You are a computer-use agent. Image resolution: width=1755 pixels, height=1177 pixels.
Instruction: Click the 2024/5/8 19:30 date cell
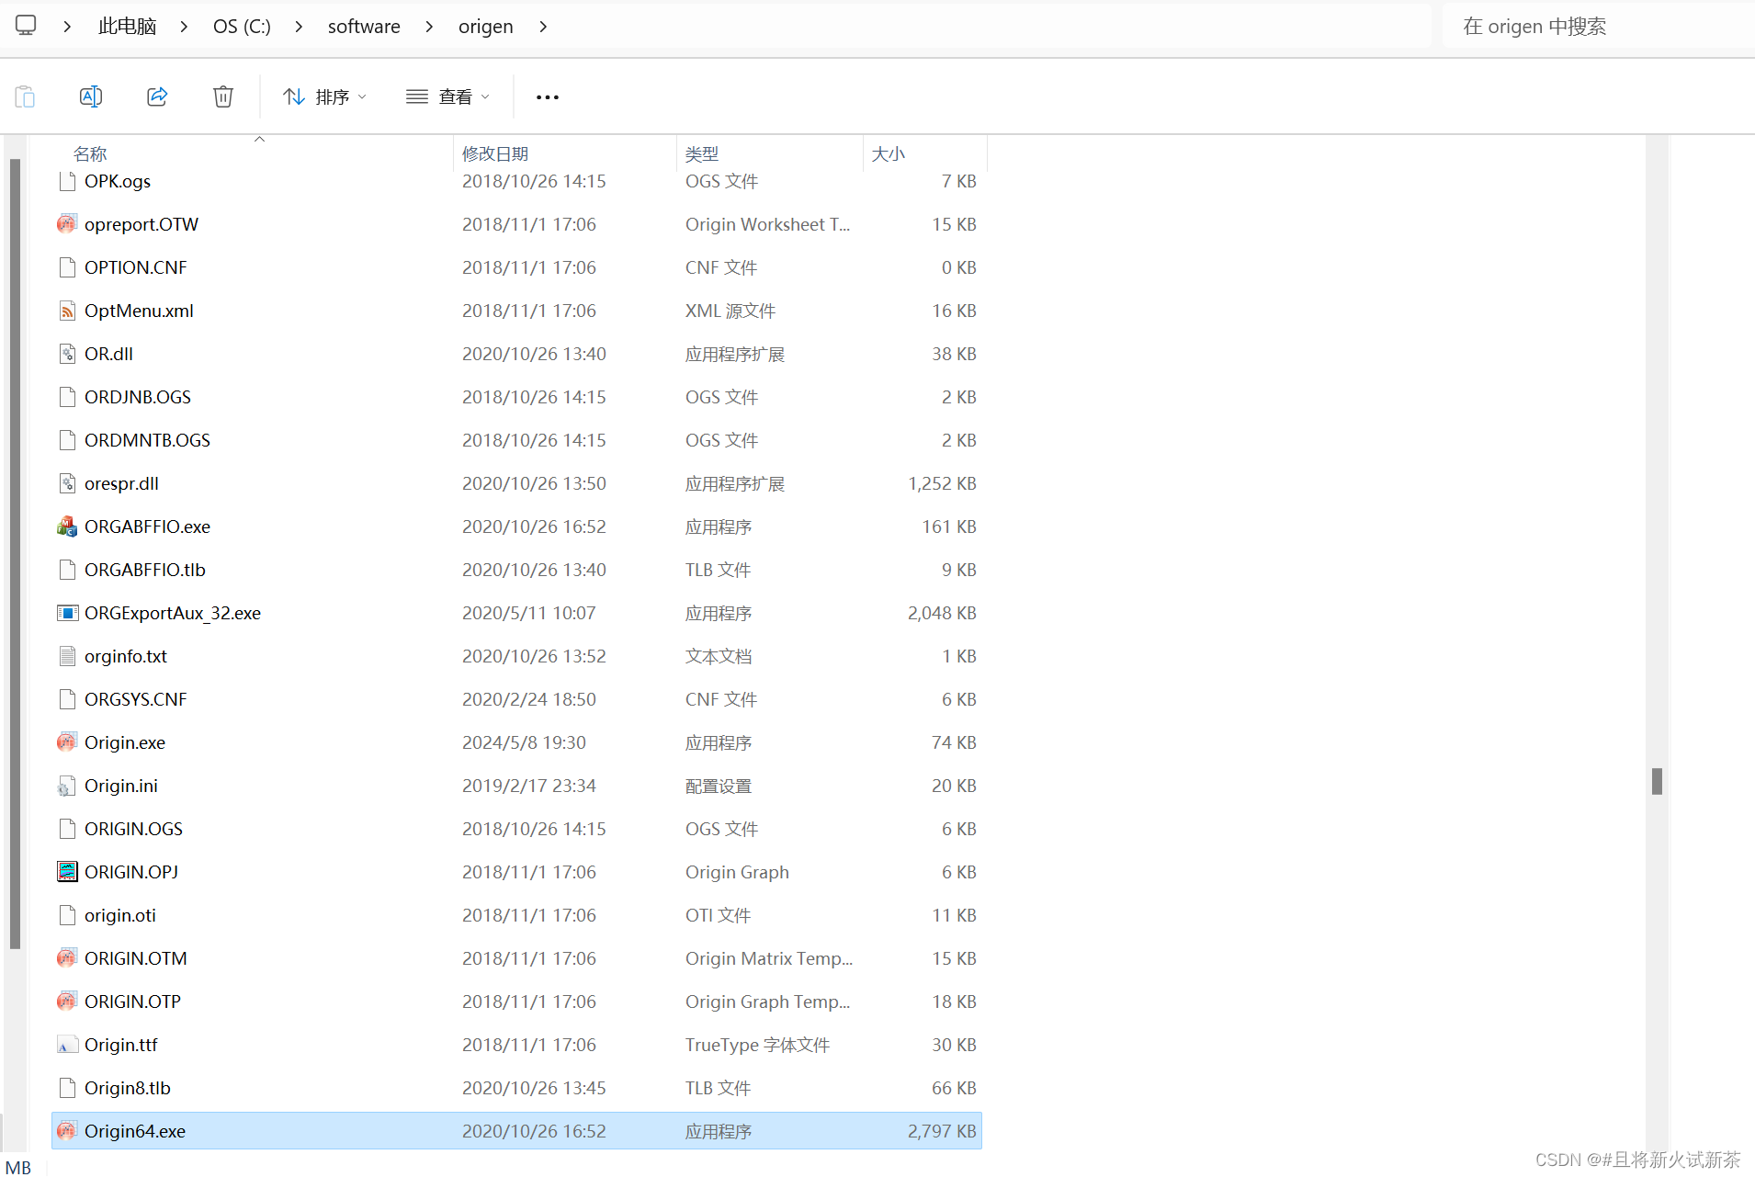point(524,742)
